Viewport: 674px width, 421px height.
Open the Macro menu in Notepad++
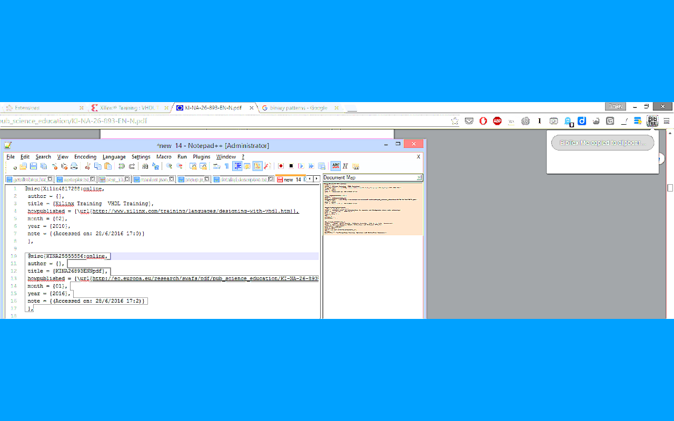(x=164, y=157)
